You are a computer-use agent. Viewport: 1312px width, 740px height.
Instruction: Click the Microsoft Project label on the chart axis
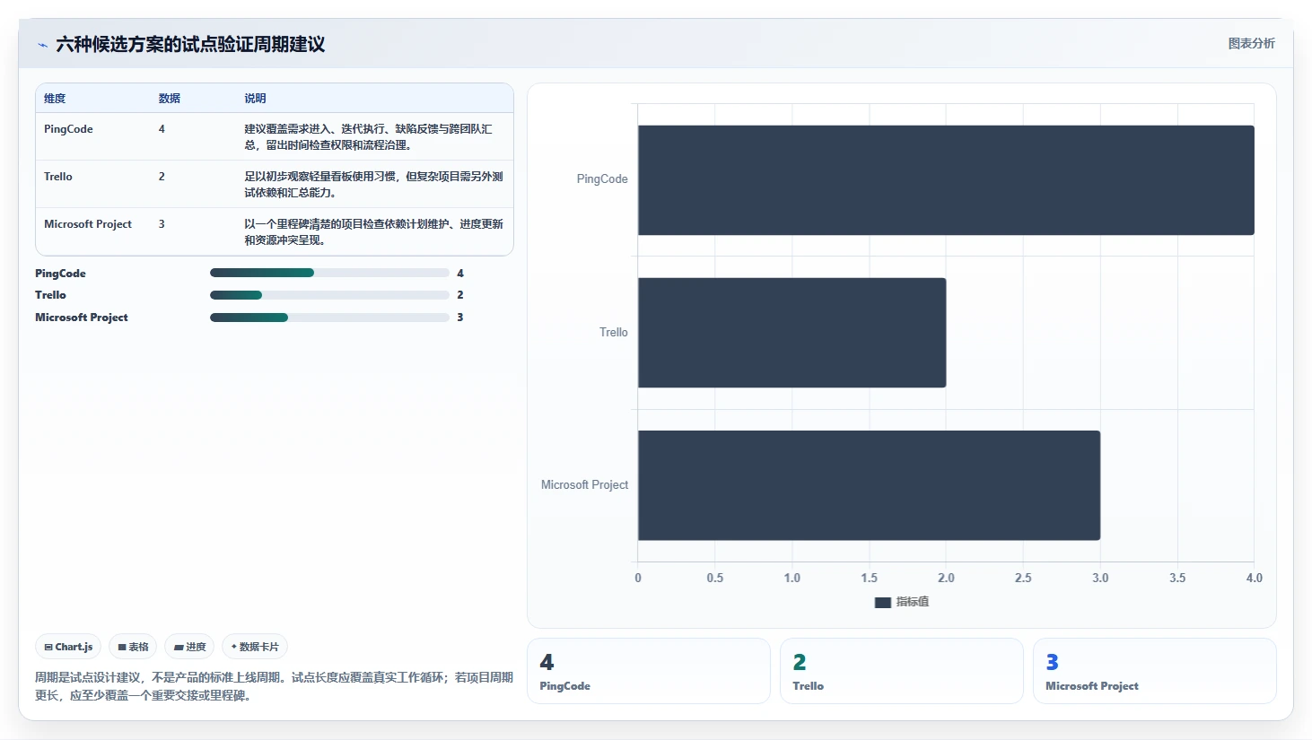pos(584,485)
